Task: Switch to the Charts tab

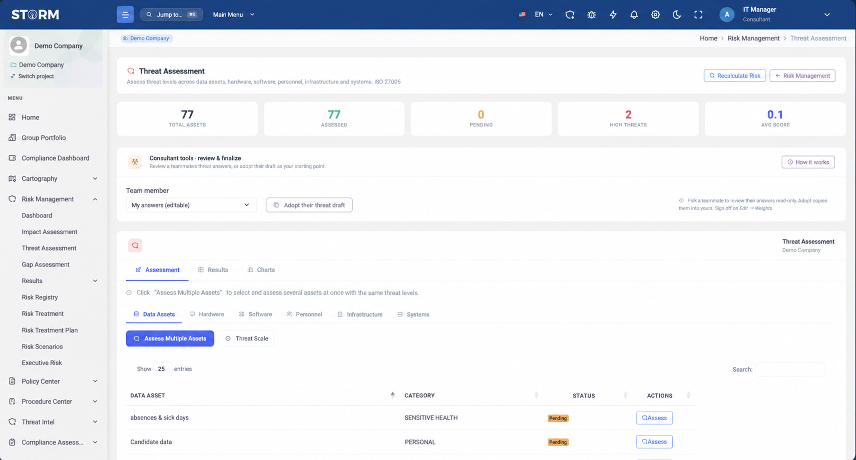Action: pos(261,270)
